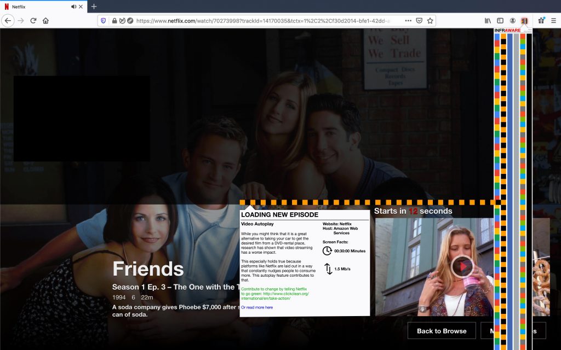Follow the "Or read more here" link
561x350 pixels.
click(257, 307)
